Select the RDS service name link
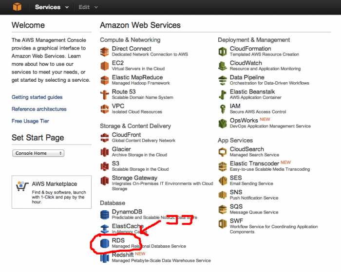Viewport: 341px width, 272px height. pos(118,240)
